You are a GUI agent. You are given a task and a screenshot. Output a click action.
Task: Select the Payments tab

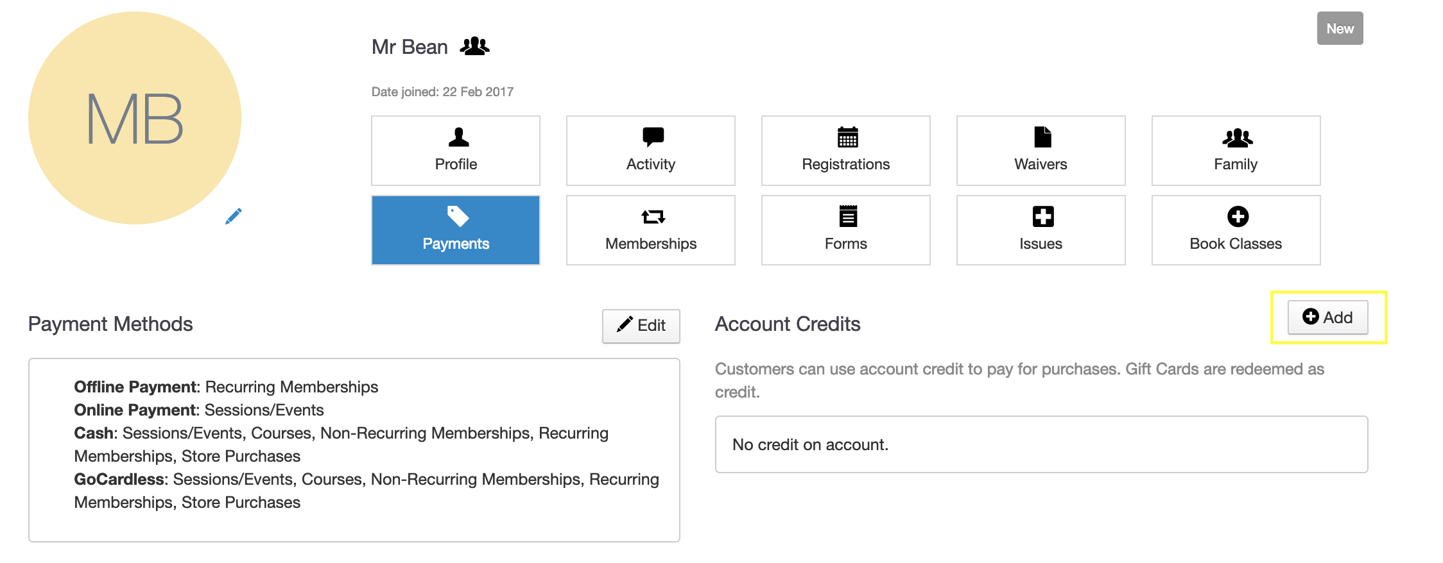[456, 230]
